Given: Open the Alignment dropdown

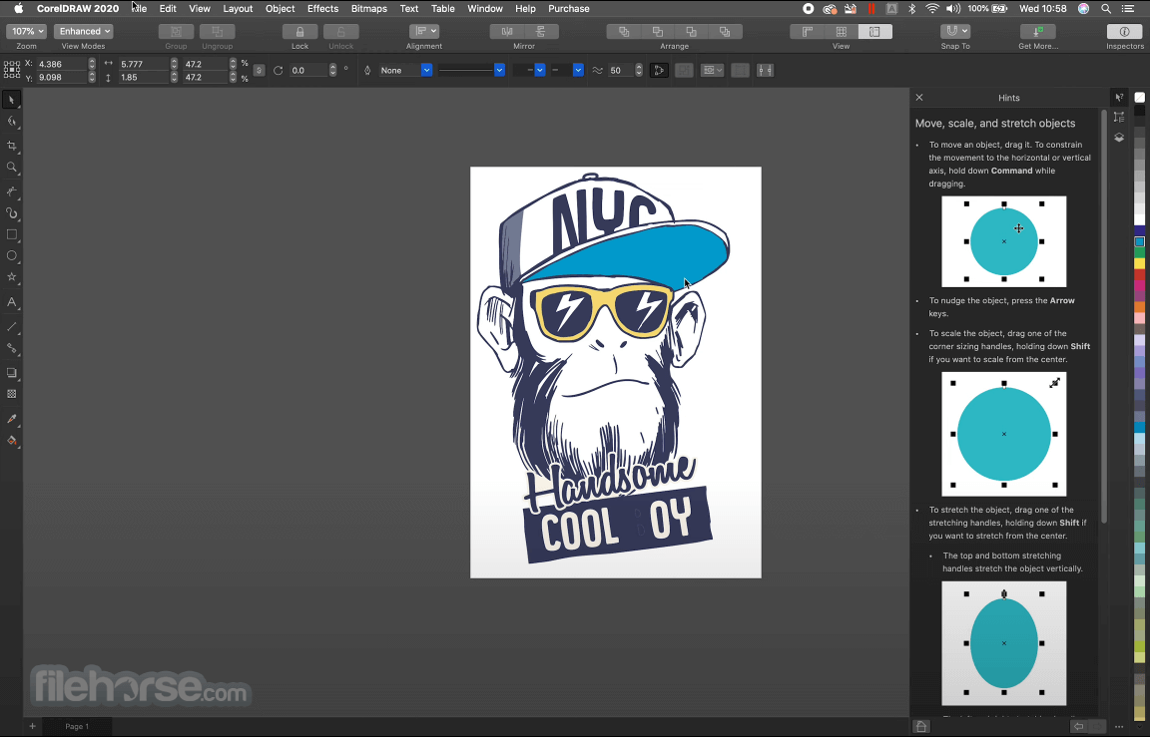Looking at the screenshot, I should tap(424, 32).
